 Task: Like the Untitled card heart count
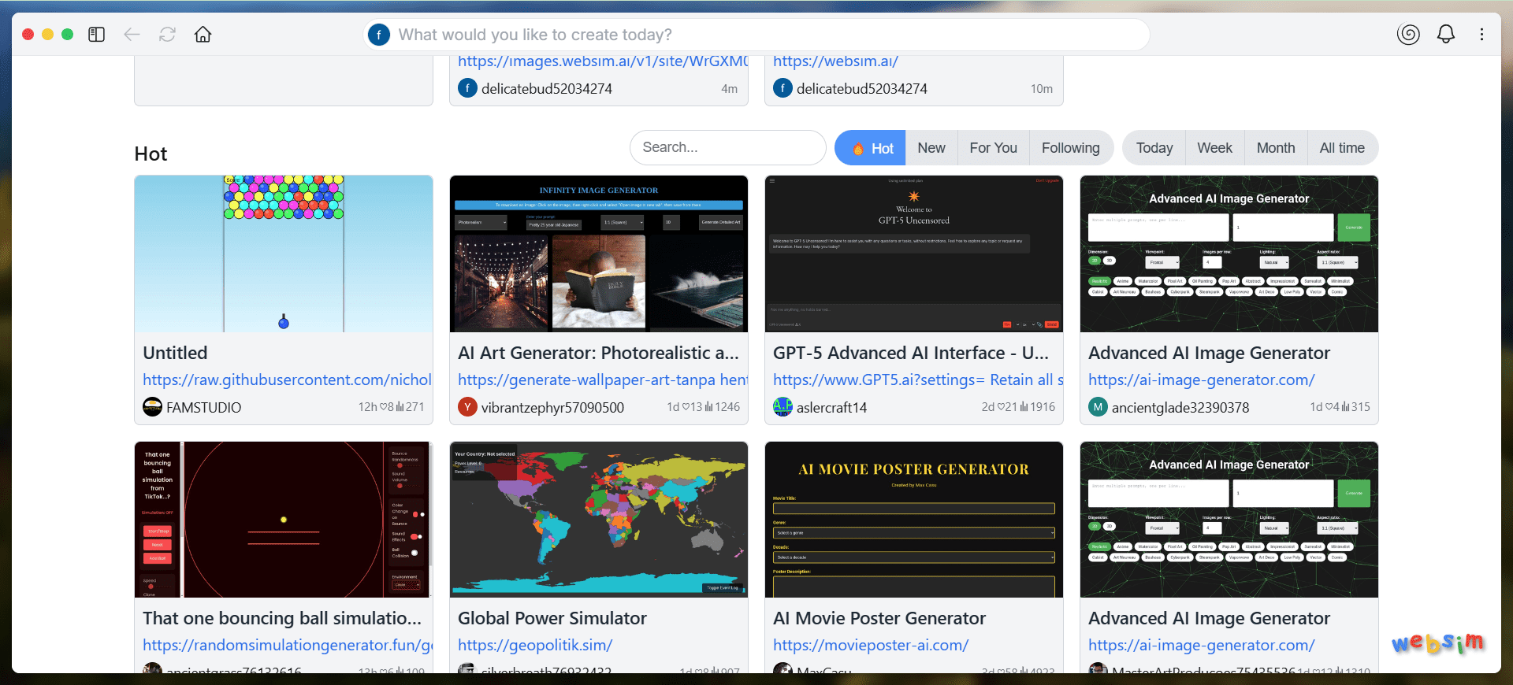pyautogui.click(x=386, y=407)
